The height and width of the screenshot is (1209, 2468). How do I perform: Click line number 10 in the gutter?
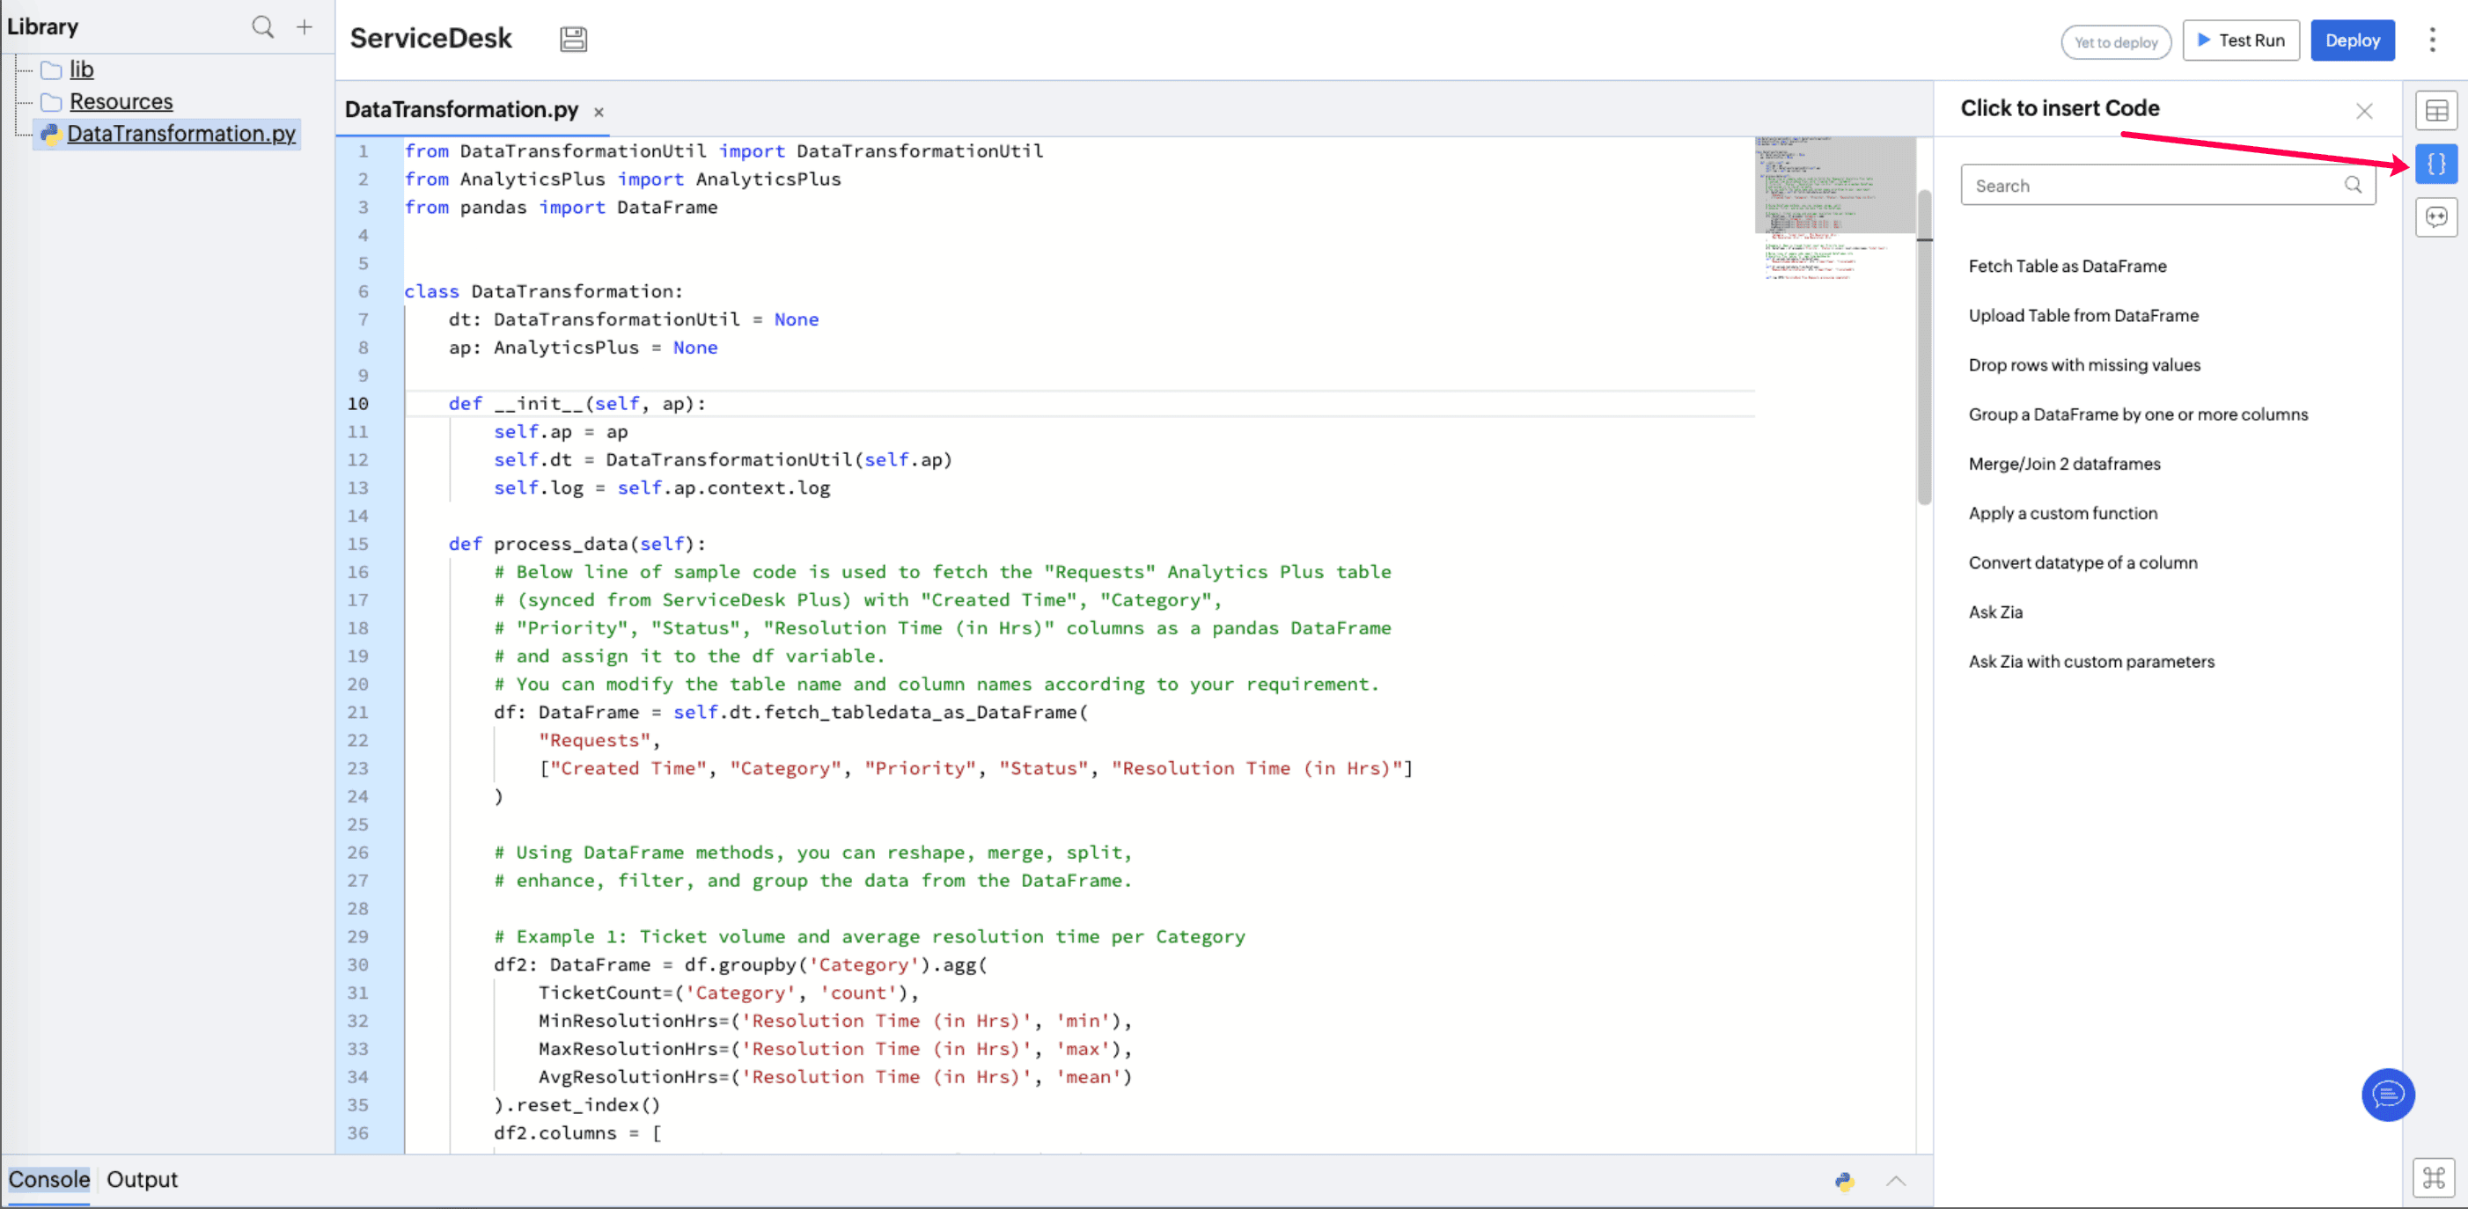pyautogui.click(x=357, y=403)
